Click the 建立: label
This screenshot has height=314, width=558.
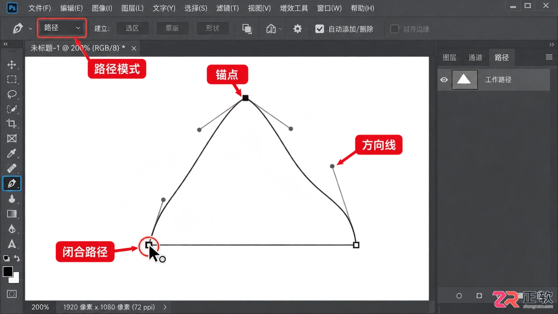pos(102,28)
